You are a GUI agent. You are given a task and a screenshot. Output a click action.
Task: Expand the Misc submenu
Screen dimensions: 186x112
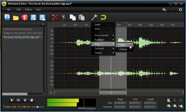(103, 44)
